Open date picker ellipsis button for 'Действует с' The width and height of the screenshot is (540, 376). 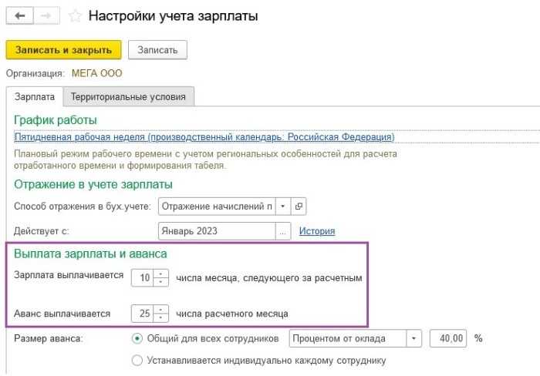[x=283, y=231]
